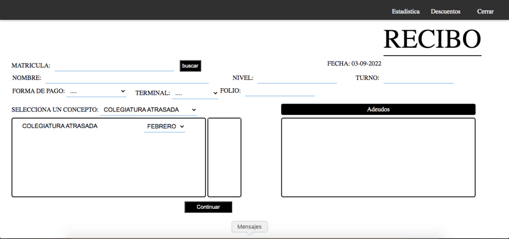Viewport: 509px width, 239px height.
Task: Open the Descuentos menu item
Action: 445,11
